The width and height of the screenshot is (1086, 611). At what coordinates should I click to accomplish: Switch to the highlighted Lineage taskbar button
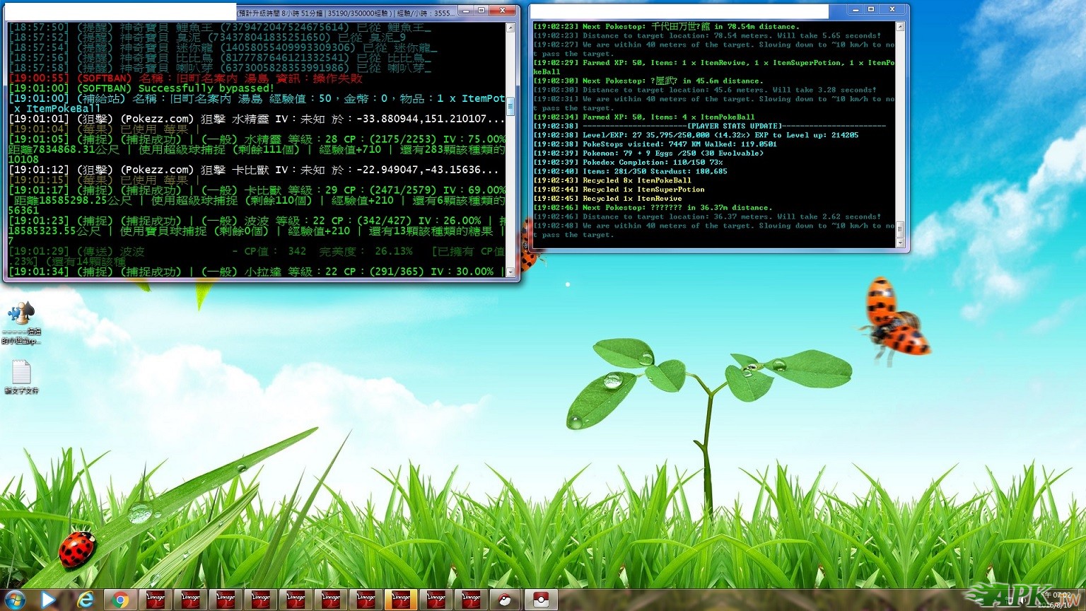[401, 600]
